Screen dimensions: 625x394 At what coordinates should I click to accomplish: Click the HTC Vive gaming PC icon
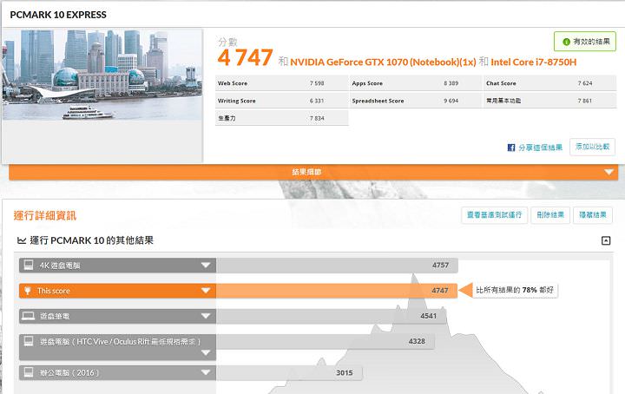[28, 342]
